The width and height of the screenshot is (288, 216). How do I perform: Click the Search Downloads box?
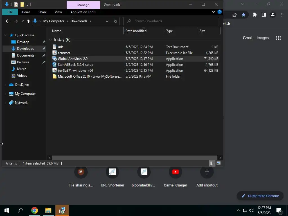point(171,21)
